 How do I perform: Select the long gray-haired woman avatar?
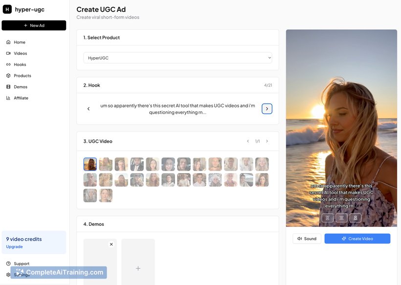90,195
